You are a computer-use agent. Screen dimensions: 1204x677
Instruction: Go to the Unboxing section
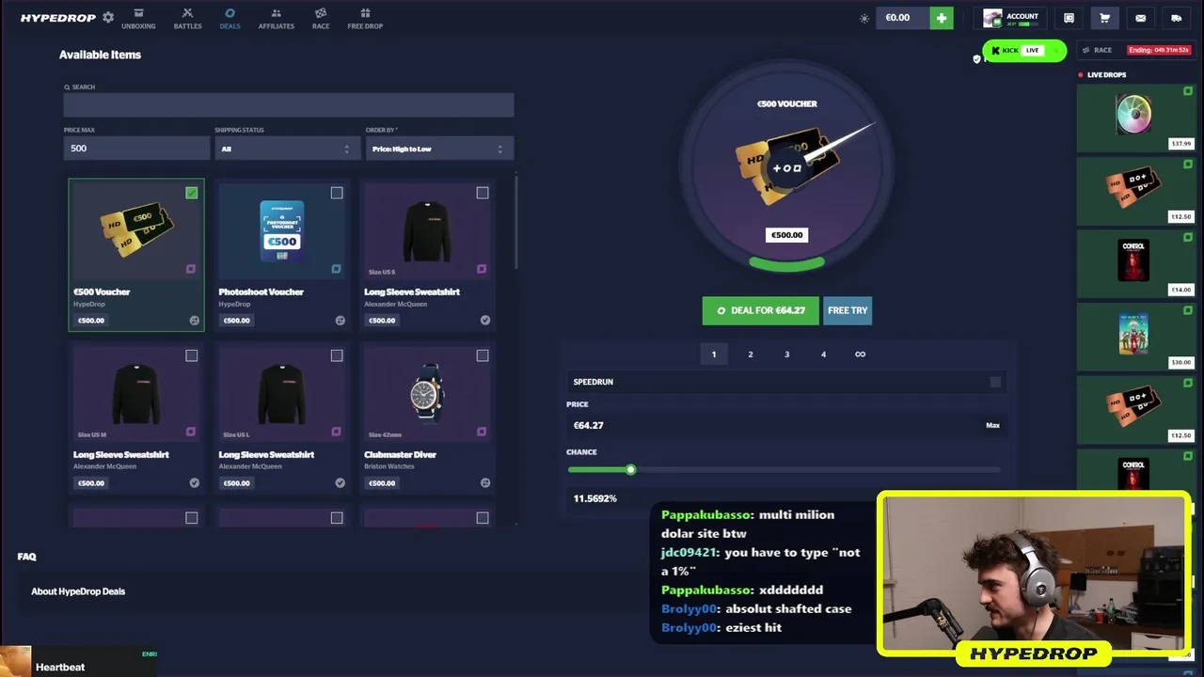[138, 18]
